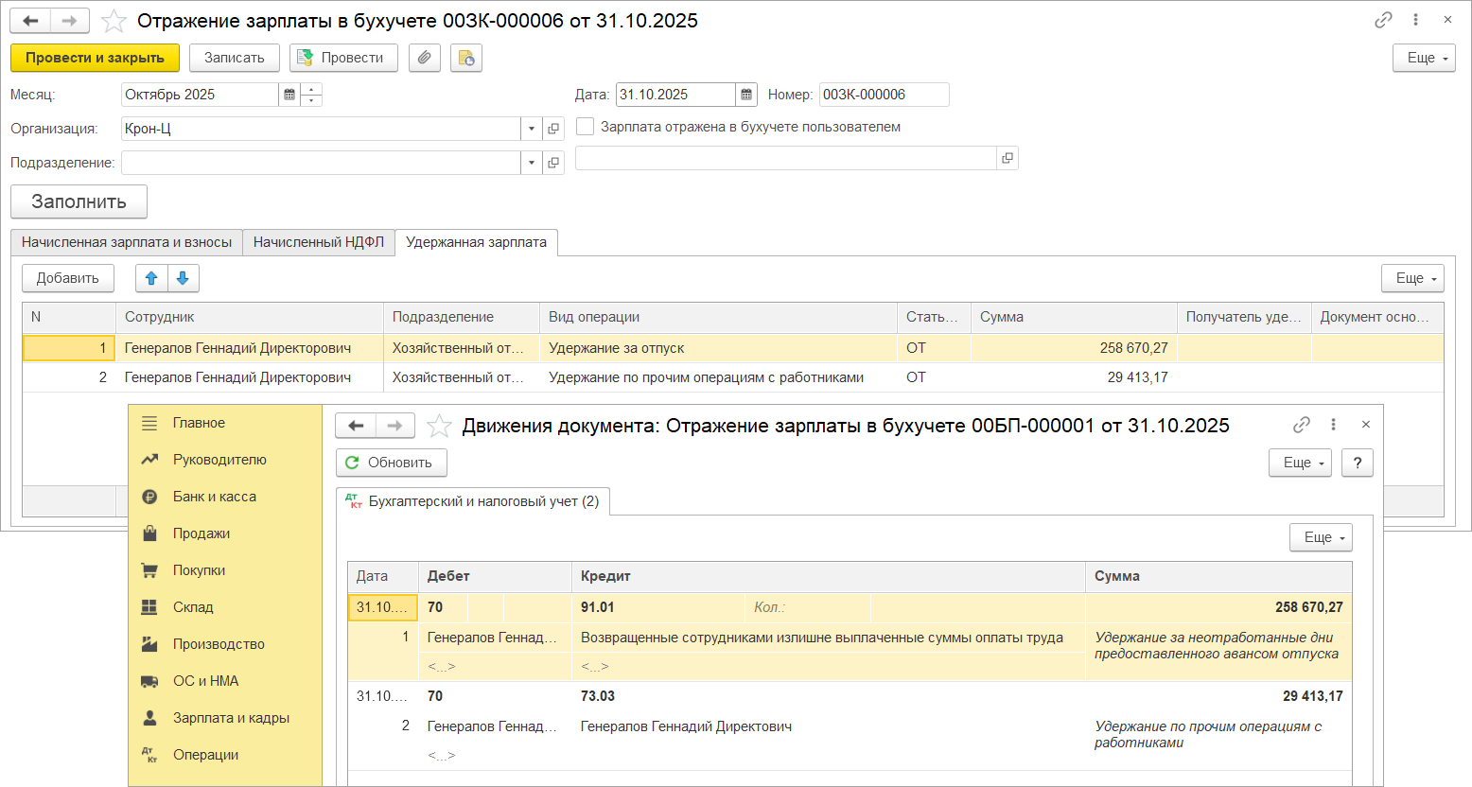
Task: Open Банк и касса section in sidebar
Action: [x=214, y=497]
